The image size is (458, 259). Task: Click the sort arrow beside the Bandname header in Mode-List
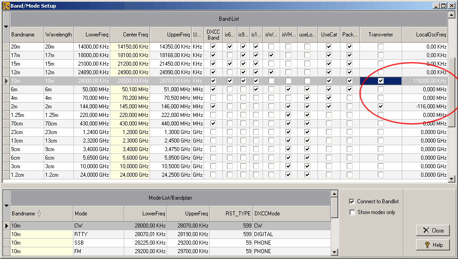(x=40, y=214)
